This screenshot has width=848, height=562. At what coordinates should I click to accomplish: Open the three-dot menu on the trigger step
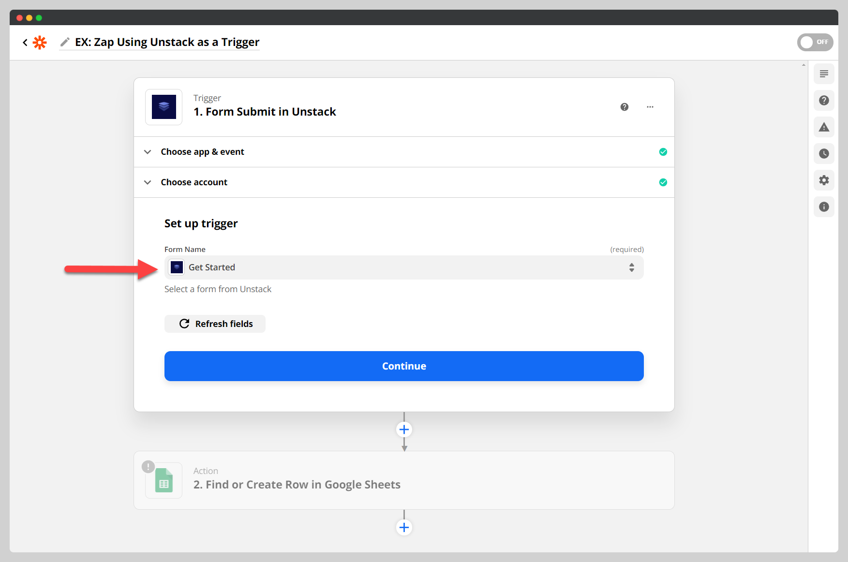[650, 107]
